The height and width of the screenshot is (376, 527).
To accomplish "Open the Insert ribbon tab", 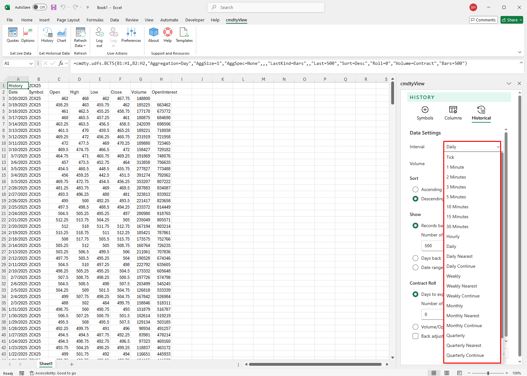I will coord(44,20).
